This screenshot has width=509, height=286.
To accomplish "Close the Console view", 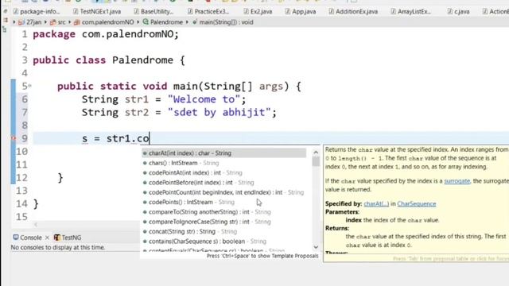I will pyautogui.click(x=47, y=238).
